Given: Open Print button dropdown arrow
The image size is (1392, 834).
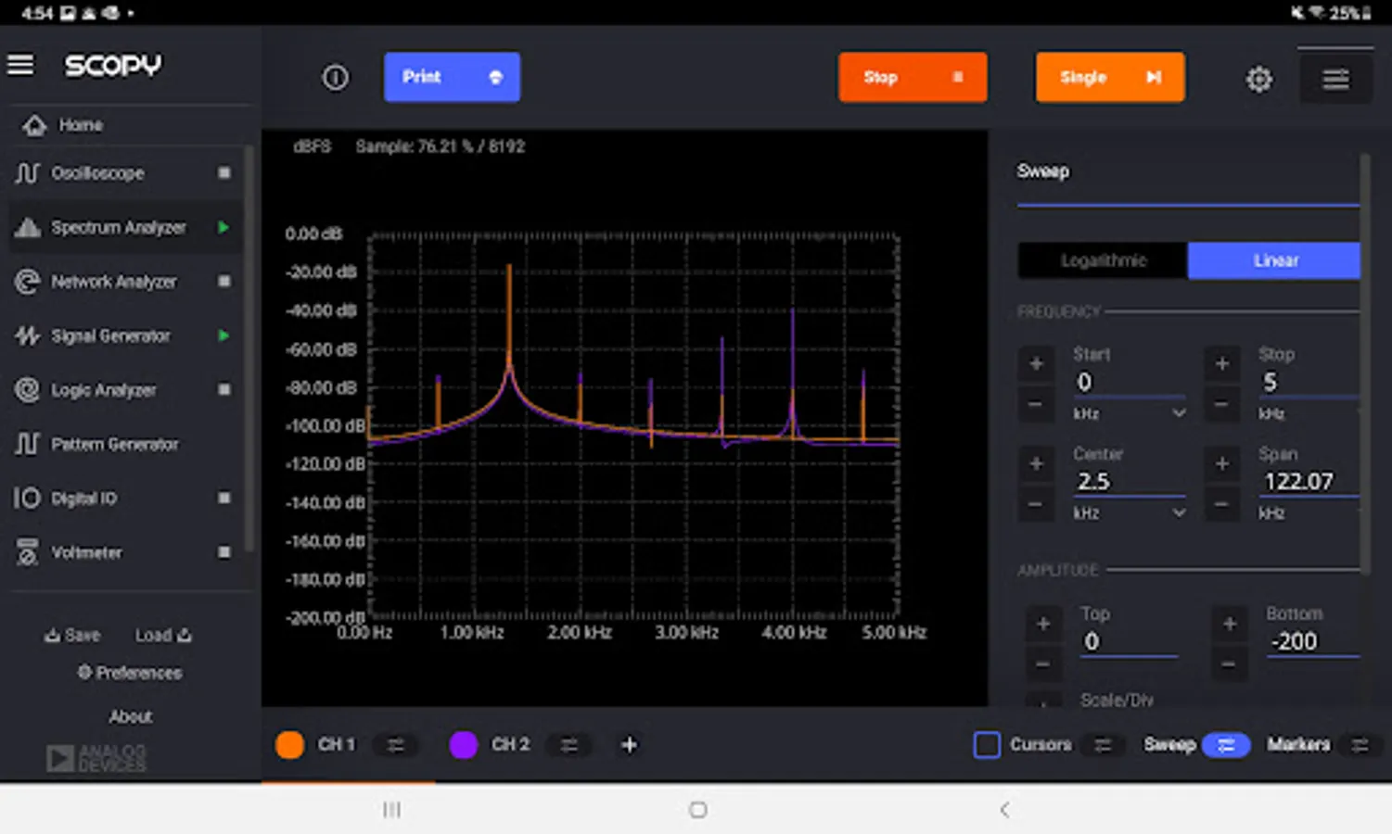Looking at the screenshot, I should 495,78.
